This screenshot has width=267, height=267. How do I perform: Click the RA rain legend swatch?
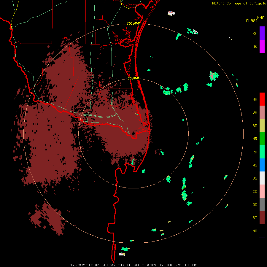(x=262, y=152)
